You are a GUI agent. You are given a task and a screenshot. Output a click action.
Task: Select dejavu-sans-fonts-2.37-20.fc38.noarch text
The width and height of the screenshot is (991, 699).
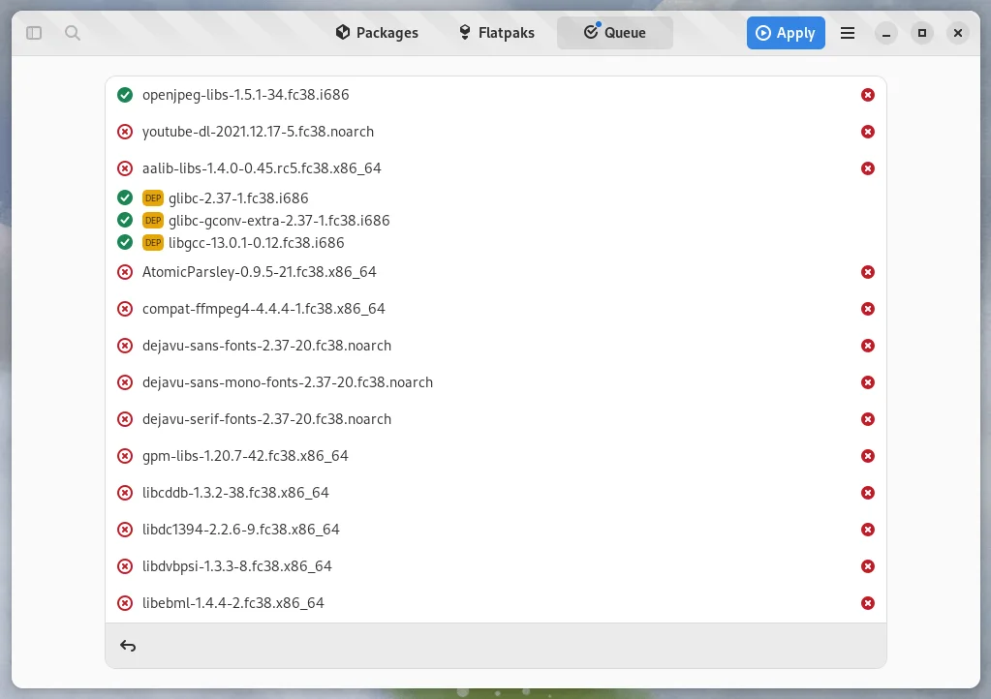click(x=266, y=346)
